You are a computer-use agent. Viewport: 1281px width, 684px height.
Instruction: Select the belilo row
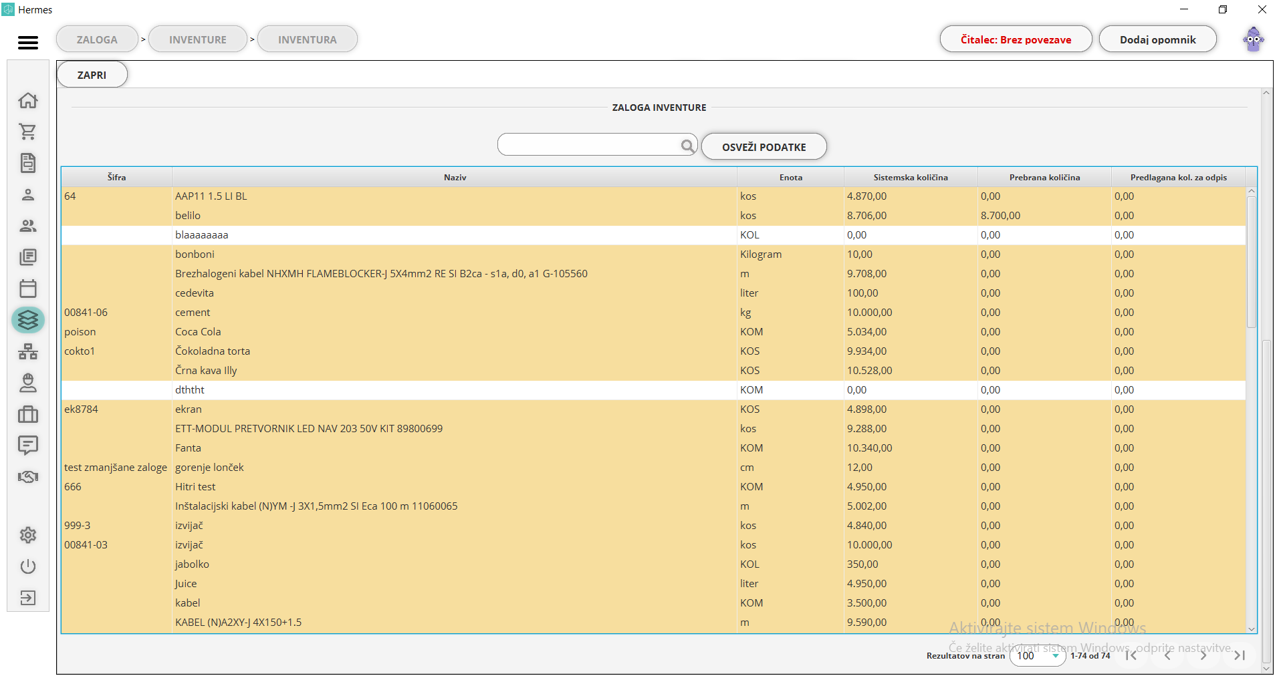point(654,216)
